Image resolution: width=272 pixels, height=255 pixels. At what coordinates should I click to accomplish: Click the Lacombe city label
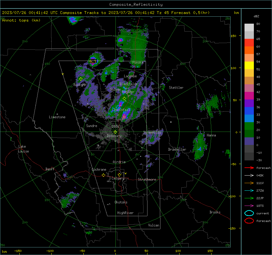click(130, 76)
